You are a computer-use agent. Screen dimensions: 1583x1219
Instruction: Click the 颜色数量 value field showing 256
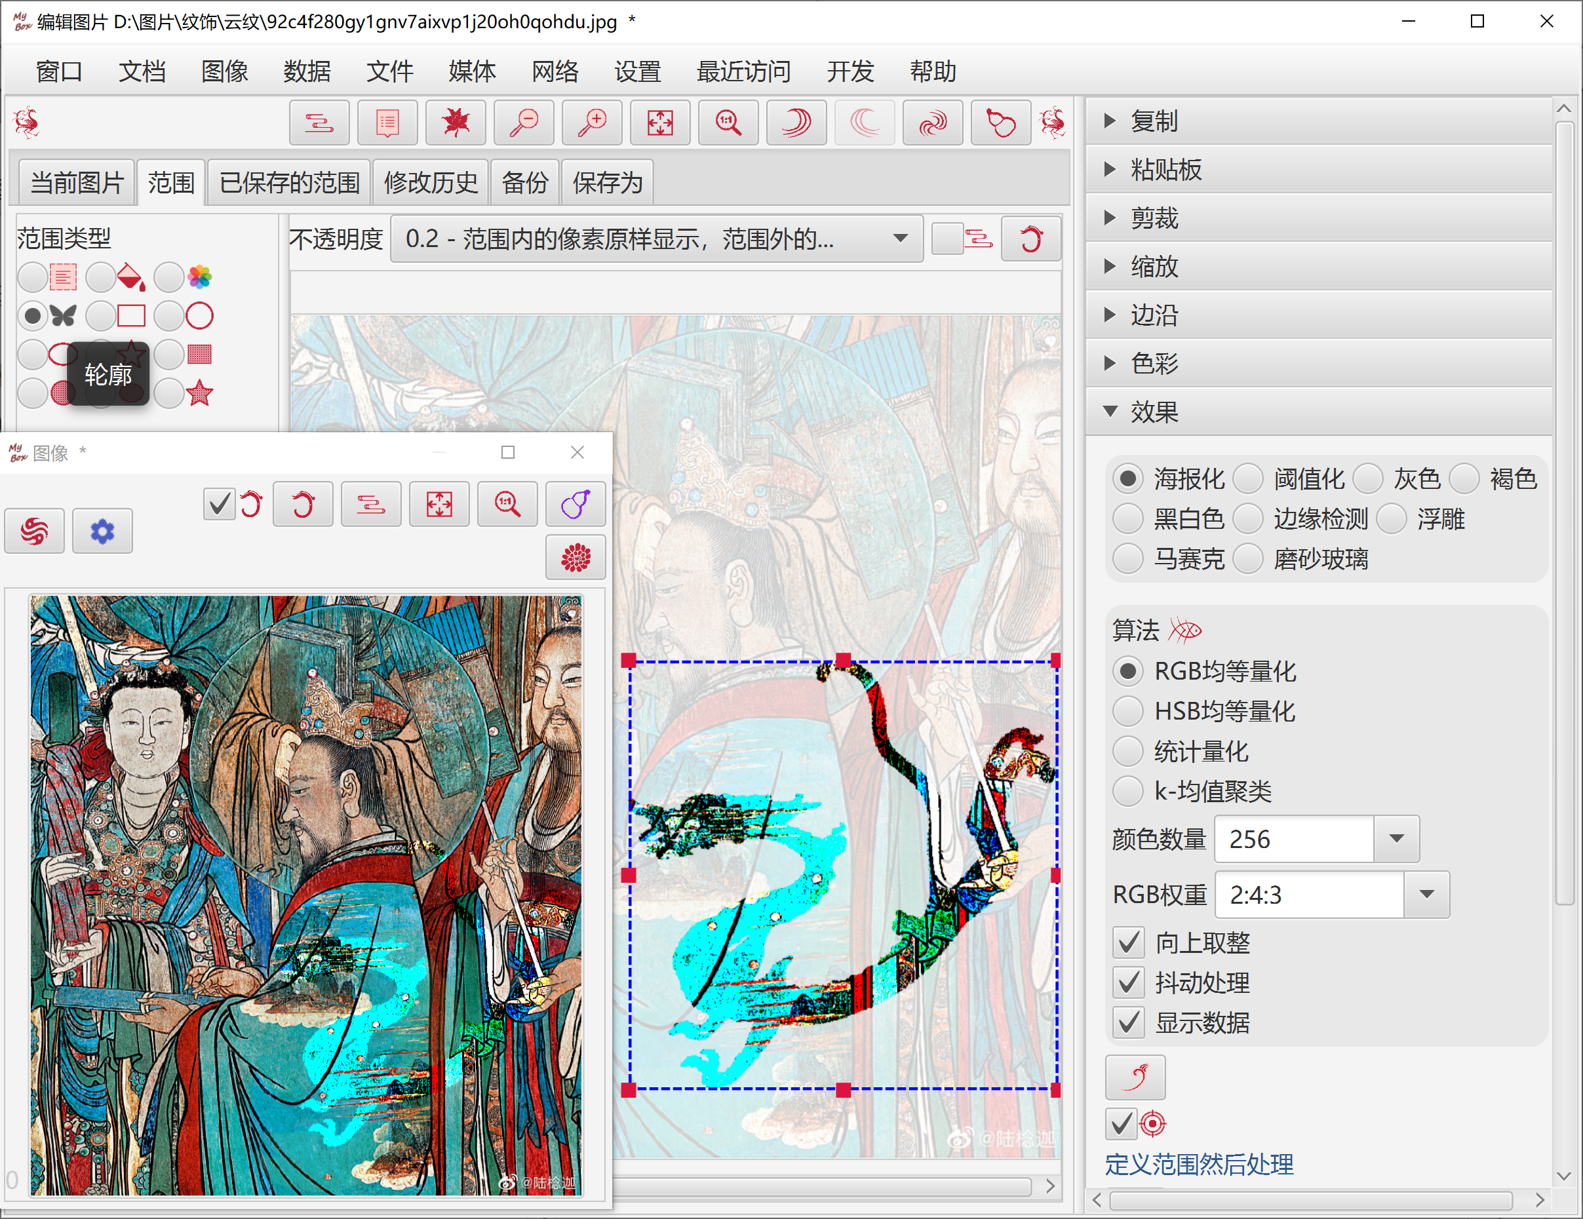1294,838
